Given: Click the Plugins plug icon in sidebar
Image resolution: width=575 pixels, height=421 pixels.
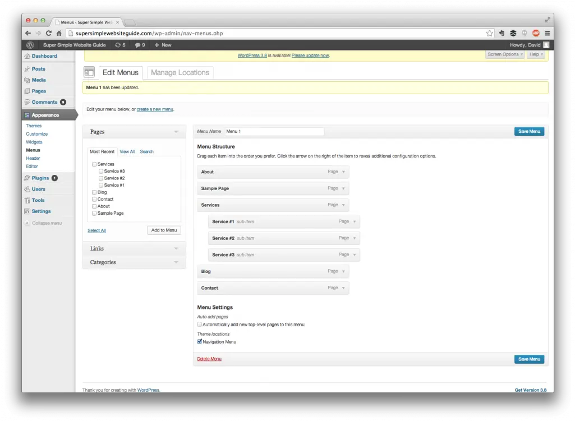Looking at the screenshot, I should click(x=27, y=178).
